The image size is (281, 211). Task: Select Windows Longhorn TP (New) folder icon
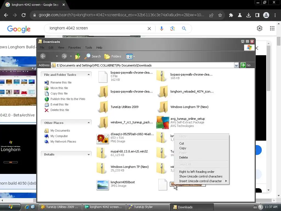(x=163, y=107)
